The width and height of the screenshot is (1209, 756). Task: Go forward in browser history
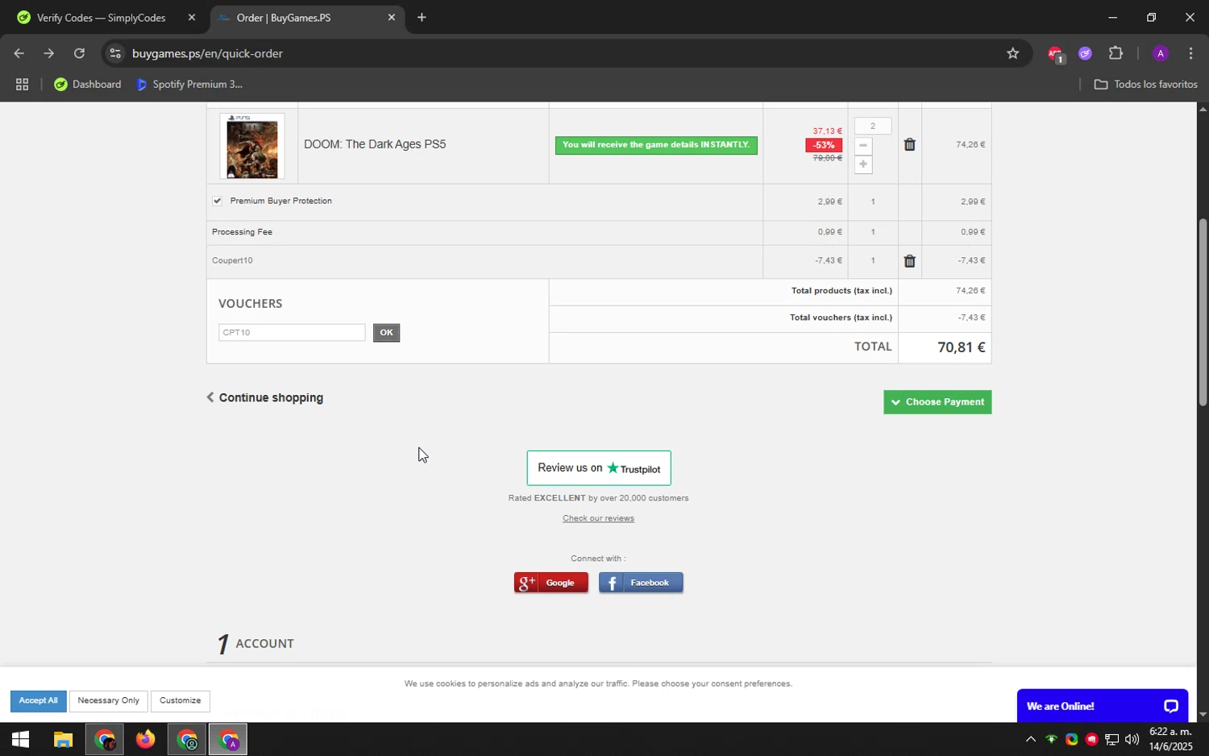pyautogui.click(x=49, y=53)
